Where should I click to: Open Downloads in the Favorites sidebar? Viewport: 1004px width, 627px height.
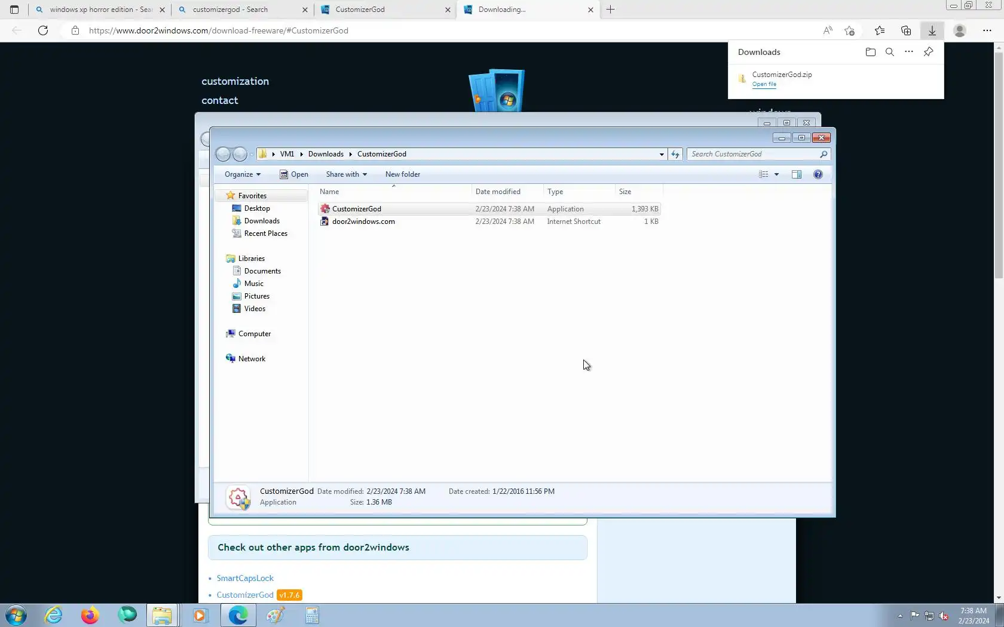point(262,221)
